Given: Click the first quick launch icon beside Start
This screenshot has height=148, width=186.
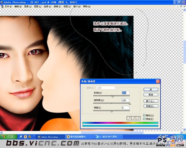Looking at the screenshot, I should [x=21, y=137].
